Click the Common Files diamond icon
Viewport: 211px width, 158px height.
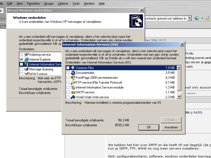click(x=73, y=68)
